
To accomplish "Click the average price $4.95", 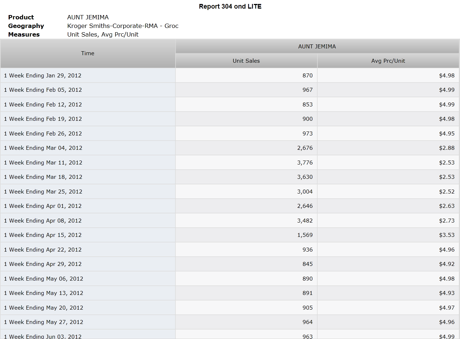I will pyautogui.click(x=447, y=134).
